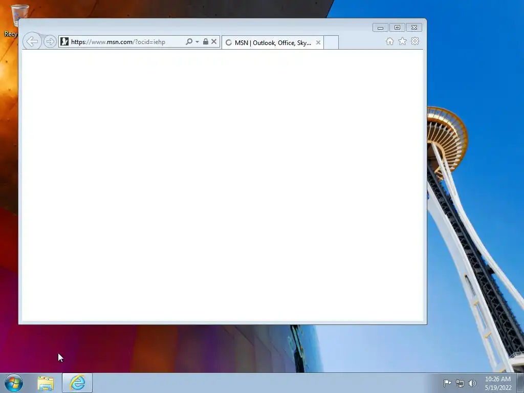Click the tab loading spinner icon
The width and height of the screenshot is (524, 393).
[229, 42]
